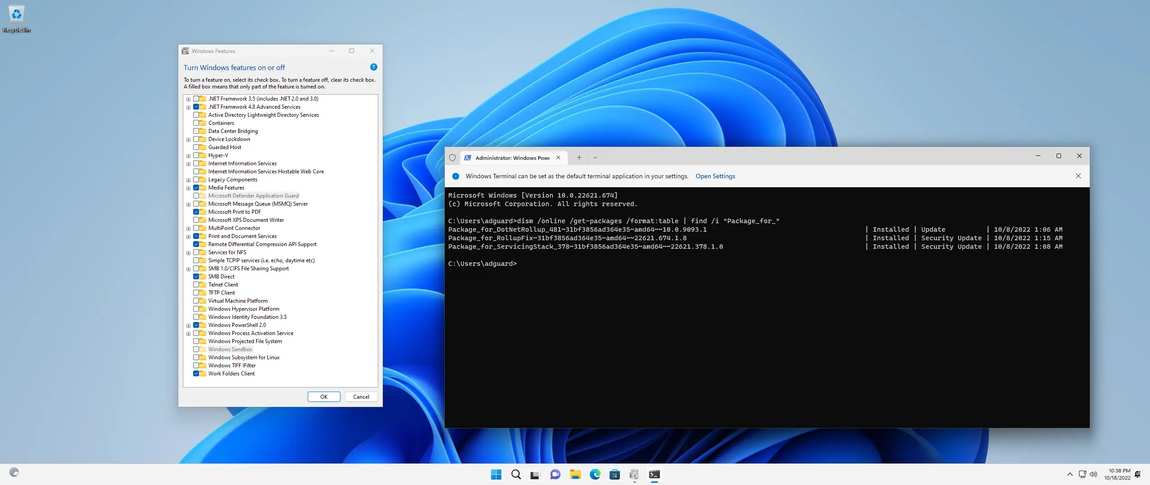Open new terminal tab with plus icon
The height and width of the screenshot is (485, 1150).
(x=579, y=158)
